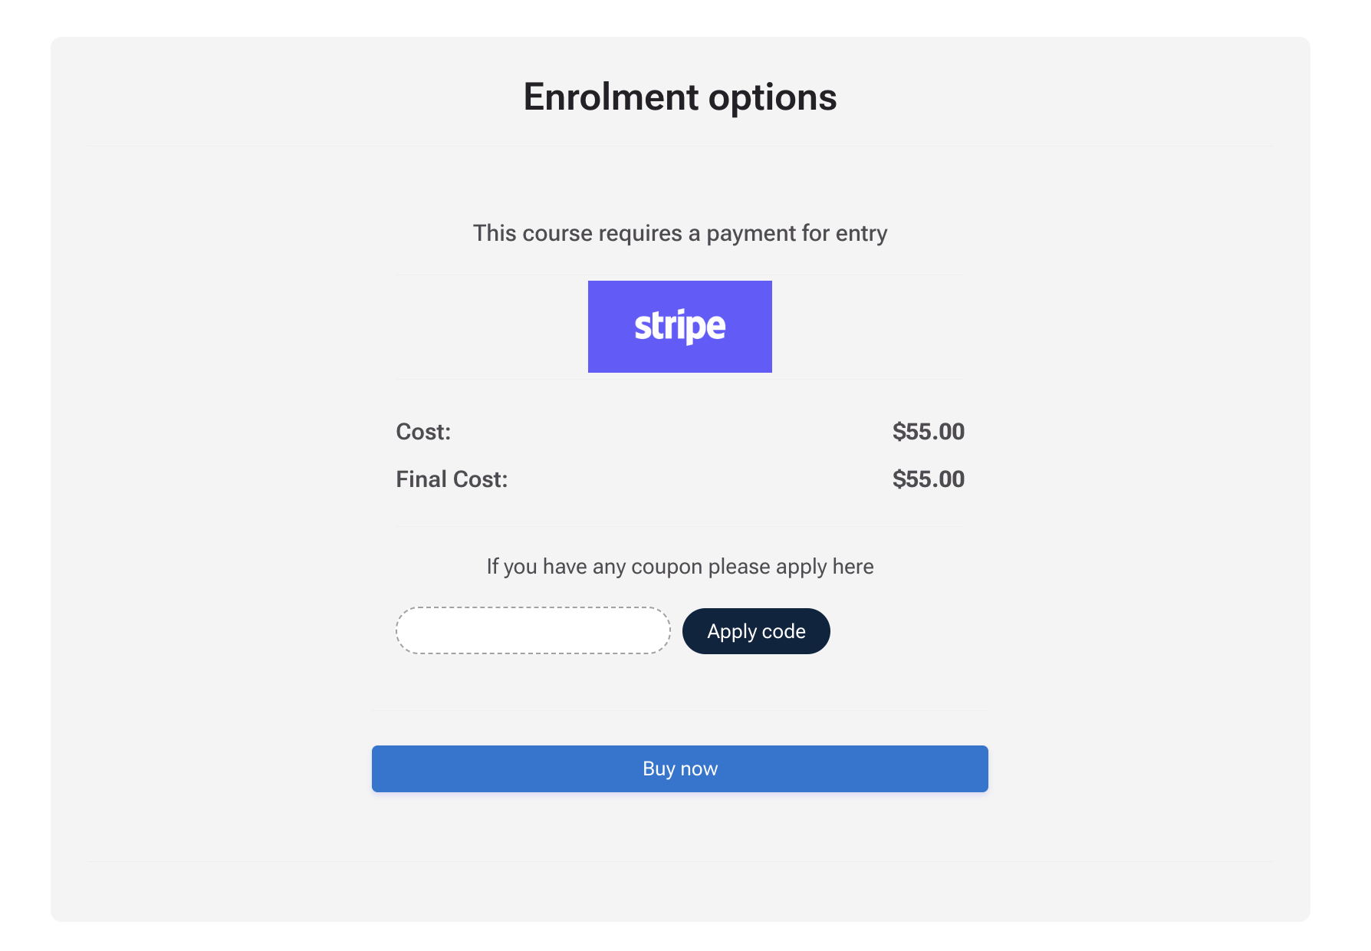1371x951 pixels.
Task: Click the word options in the heading
Action: (772, 98)
